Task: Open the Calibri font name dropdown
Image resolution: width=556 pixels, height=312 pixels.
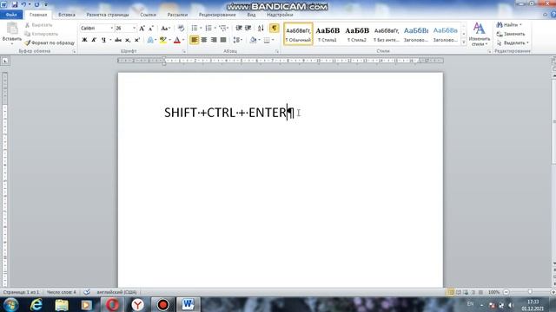Action: coord(112,29)
